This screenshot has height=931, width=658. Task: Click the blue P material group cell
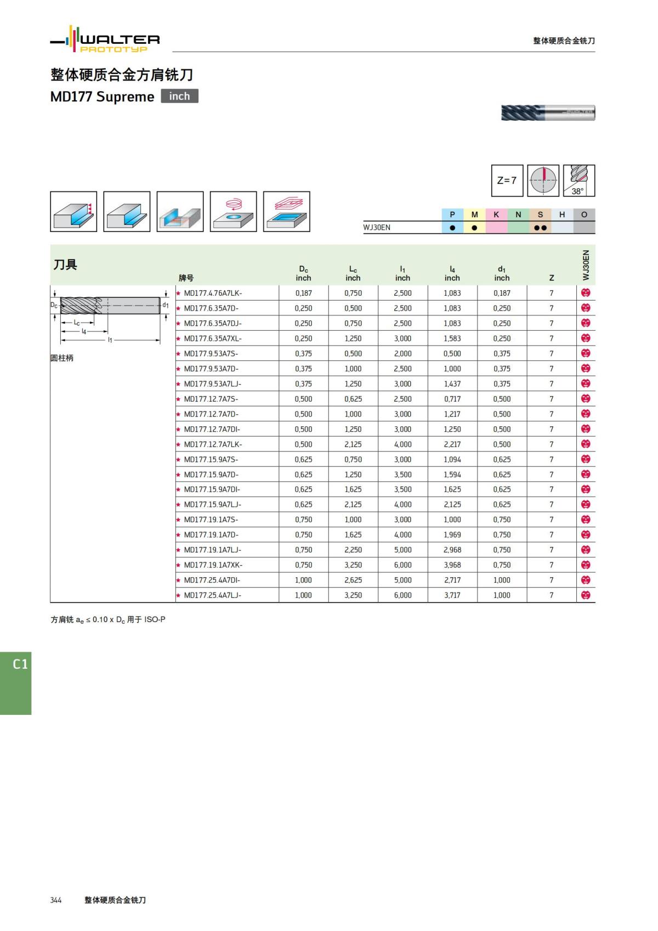tap(452, 215)
